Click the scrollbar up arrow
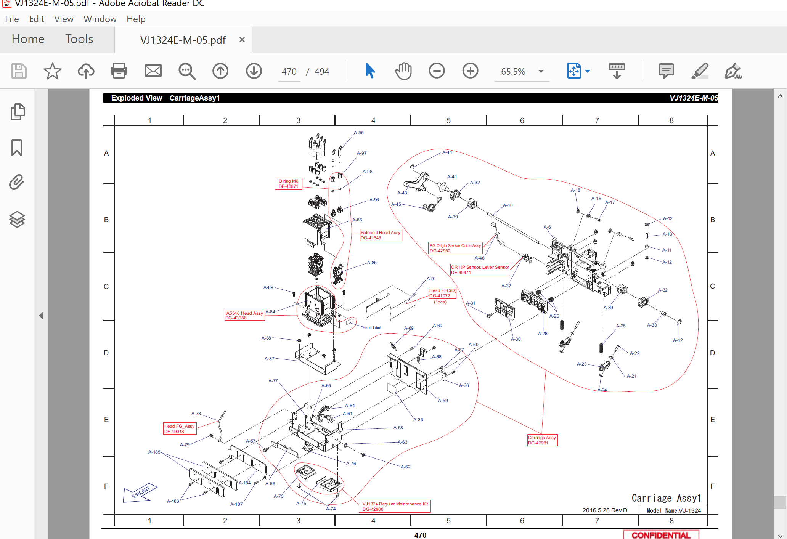Screen dimensions: 787x539 780,96
